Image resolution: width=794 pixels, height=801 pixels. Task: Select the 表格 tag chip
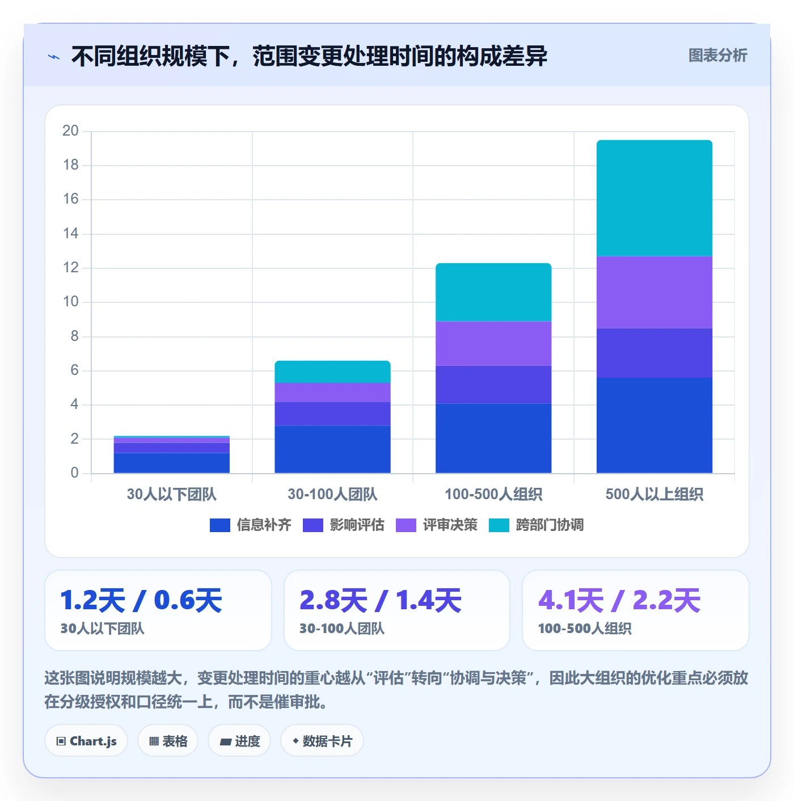168,741
